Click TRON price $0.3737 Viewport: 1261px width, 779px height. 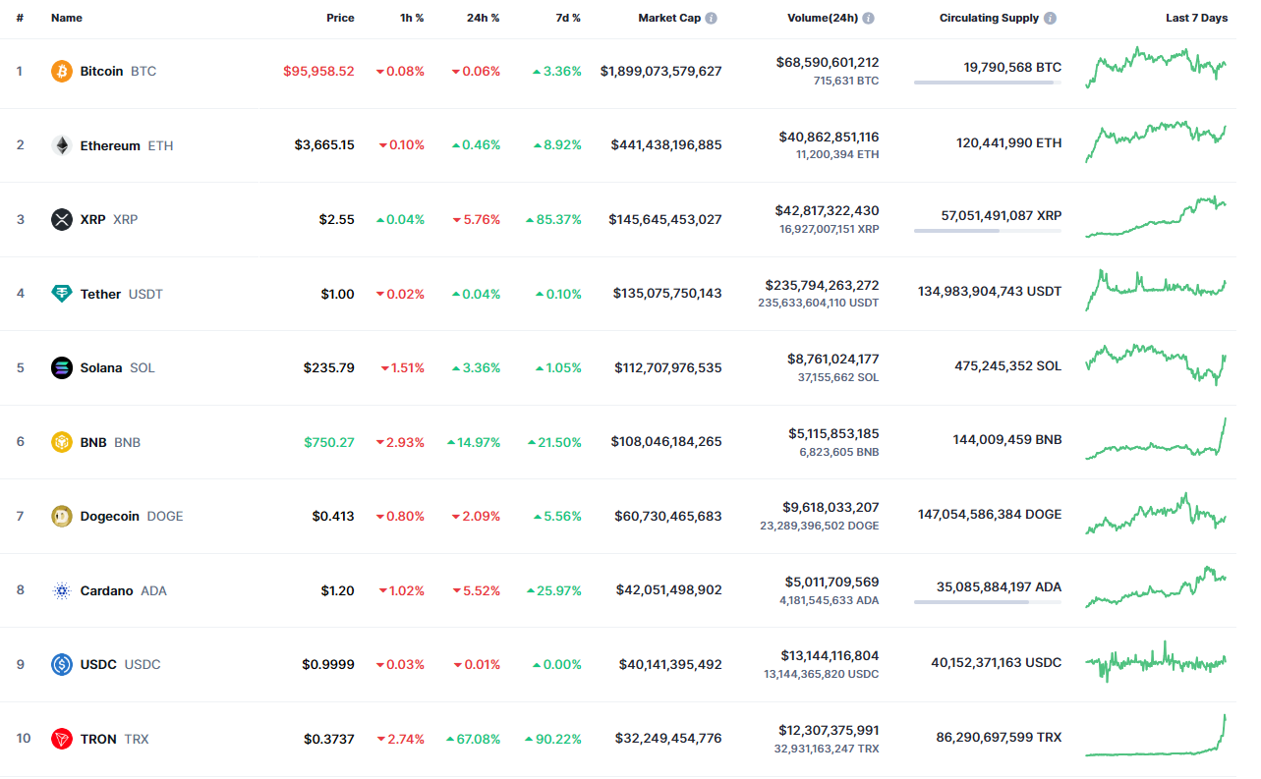click(328, 739)
